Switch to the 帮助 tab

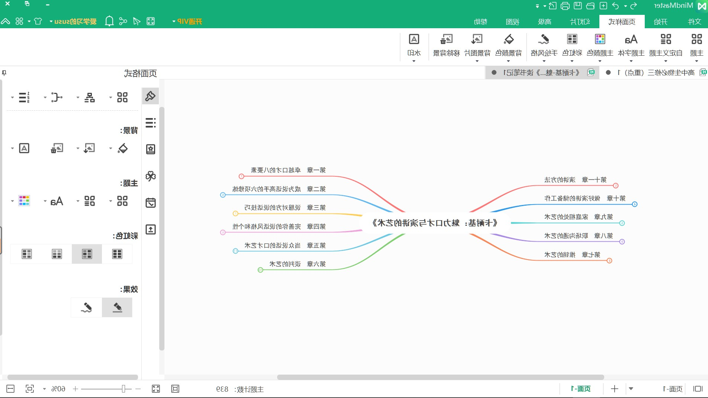pos(480,22)
